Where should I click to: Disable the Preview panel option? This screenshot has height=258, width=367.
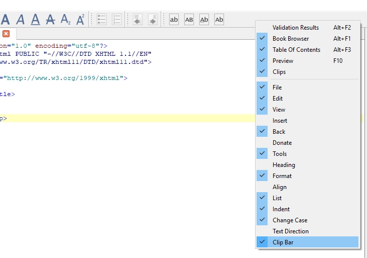point(283,61)
